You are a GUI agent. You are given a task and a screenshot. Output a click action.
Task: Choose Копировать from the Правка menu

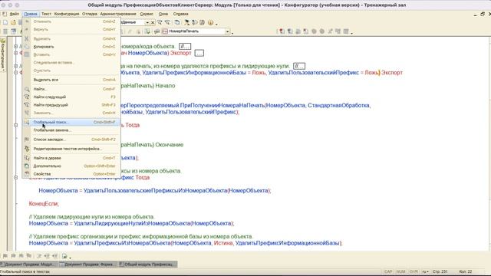pyautogui.click(x=71, y=47)
